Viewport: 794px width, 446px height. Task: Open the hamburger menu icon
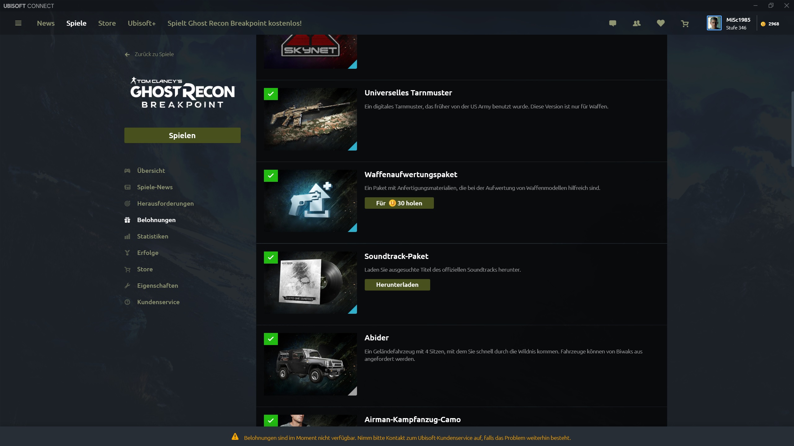[18, 23]
